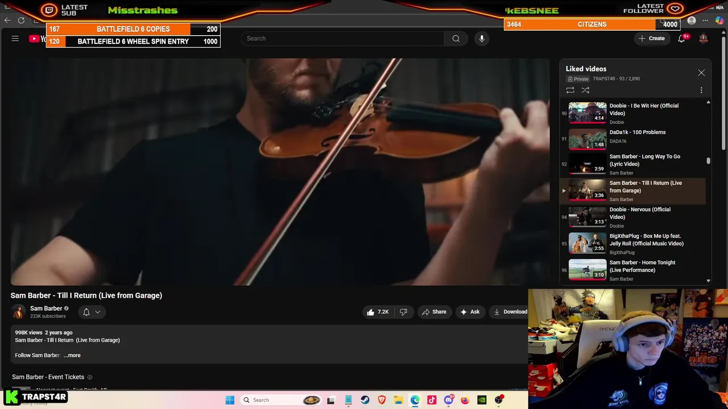728x409 pixels.
Task: Open the Sam Barber channel avatar
Action: pyautogui.click(x=19, y=312)
